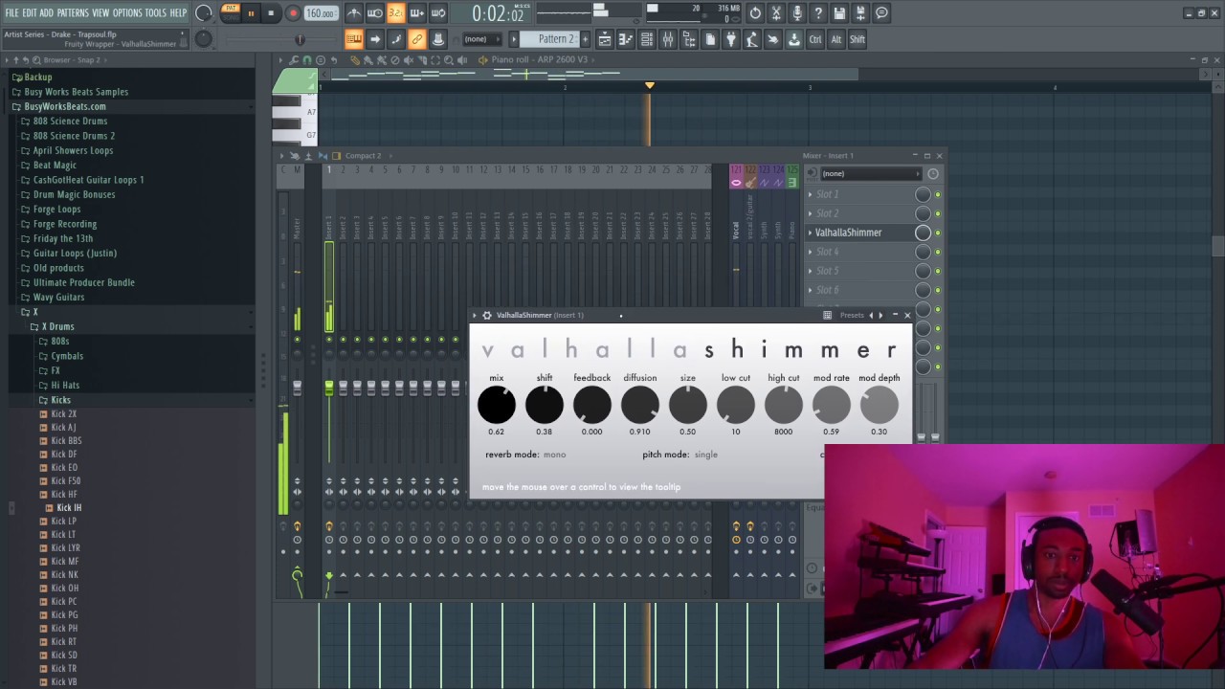Pause playback with the pause button
Screen dimensions: 1225x689
click(251, 13)
